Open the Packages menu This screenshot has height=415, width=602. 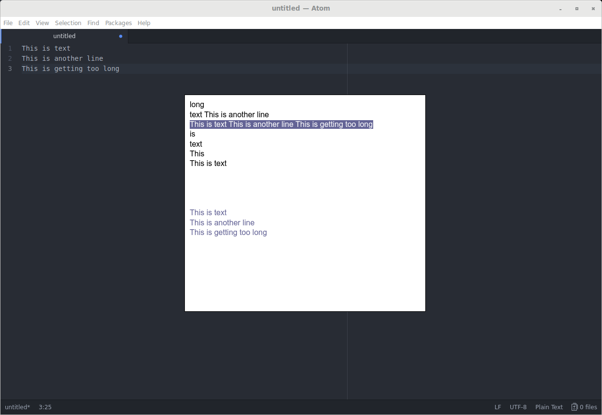118,23
